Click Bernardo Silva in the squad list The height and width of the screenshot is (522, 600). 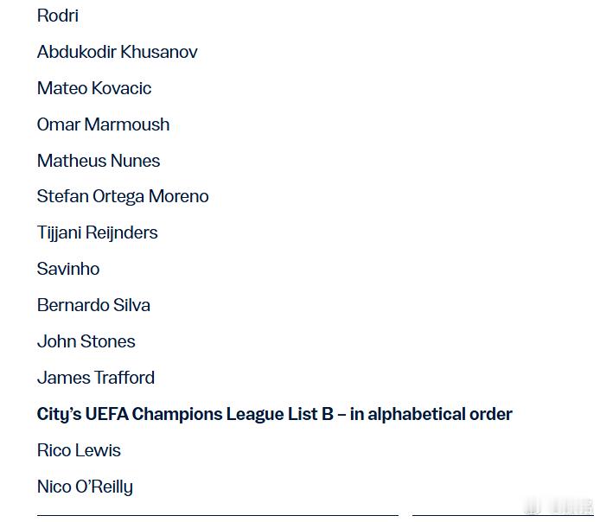(93, 305)
